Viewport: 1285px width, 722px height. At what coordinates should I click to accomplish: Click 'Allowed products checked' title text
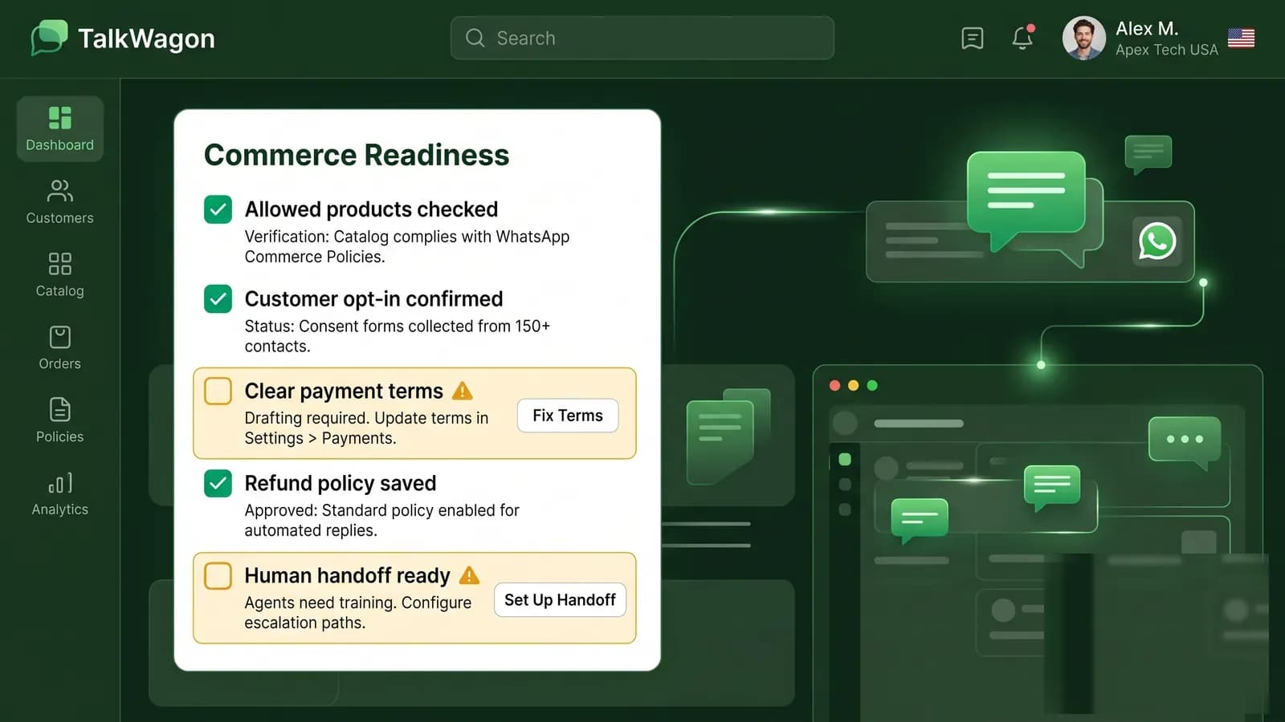tap(371, 209)
